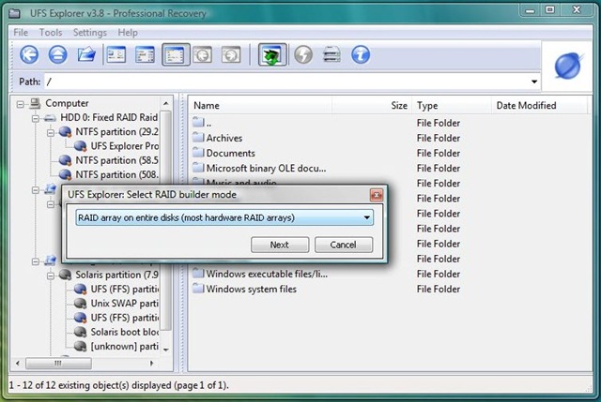Click the tree's horizontal scrollbar right arrow
This screenshot has height=402, width=601.
pos(152,363)
